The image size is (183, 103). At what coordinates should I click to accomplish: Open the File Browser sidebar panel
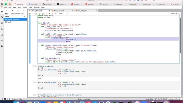[x=2, y=12]
